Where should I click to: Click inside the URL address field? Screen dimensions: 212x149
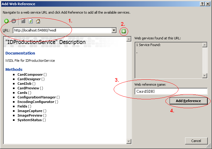60,30
